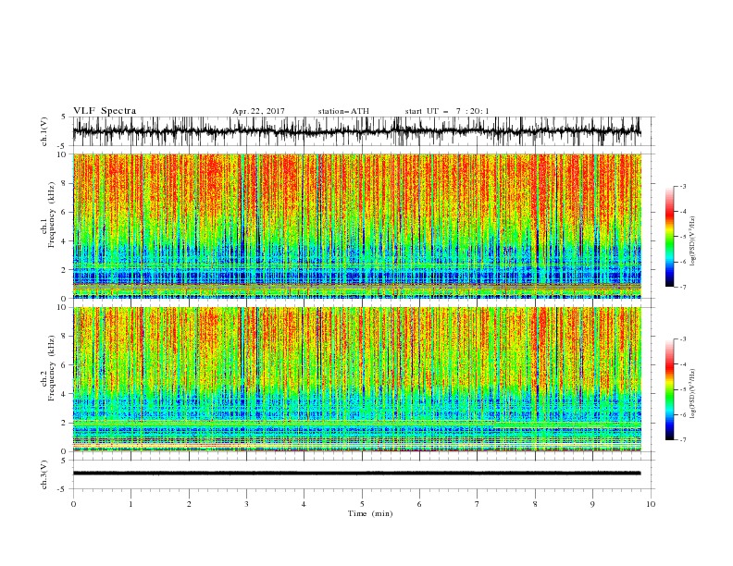Image resolution: width=733 pixels, height=566 pixels.
Task: Click the ch.2 spectrogram panel
Action: [x=356, y=379]
